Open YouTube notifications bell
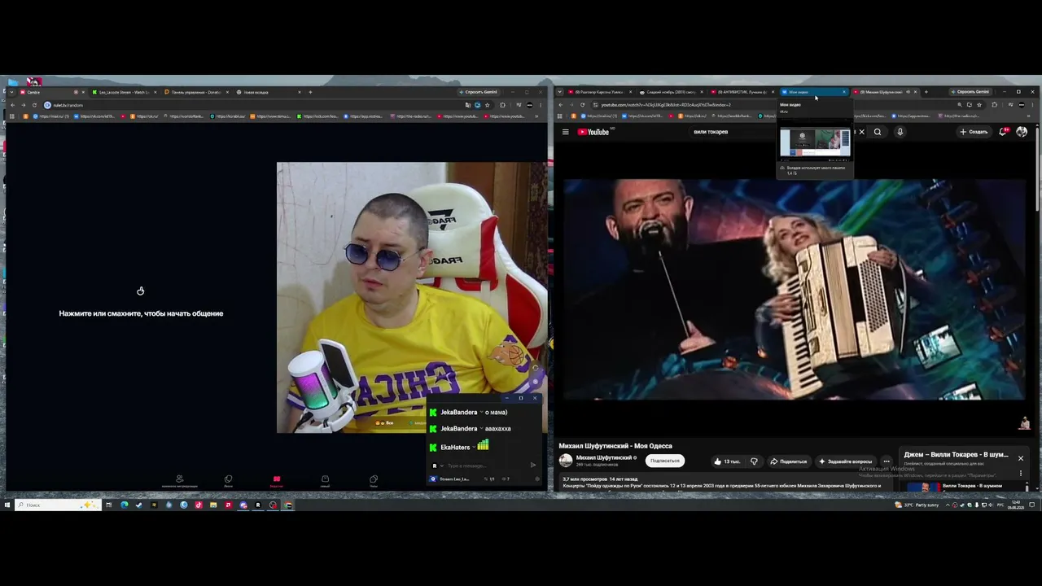Viewport: 1042px width, 586px height. (x=1004, y=132)
